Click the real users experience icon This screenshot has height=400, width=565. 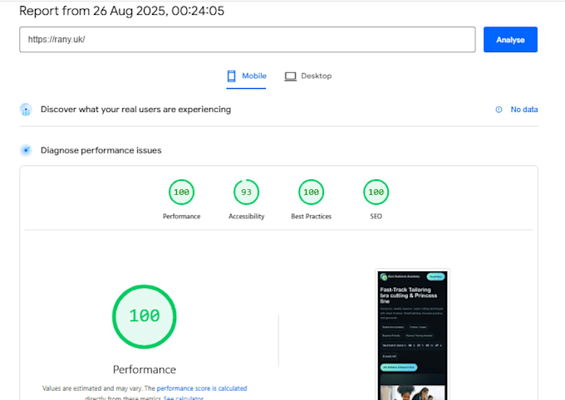(26, 110)
